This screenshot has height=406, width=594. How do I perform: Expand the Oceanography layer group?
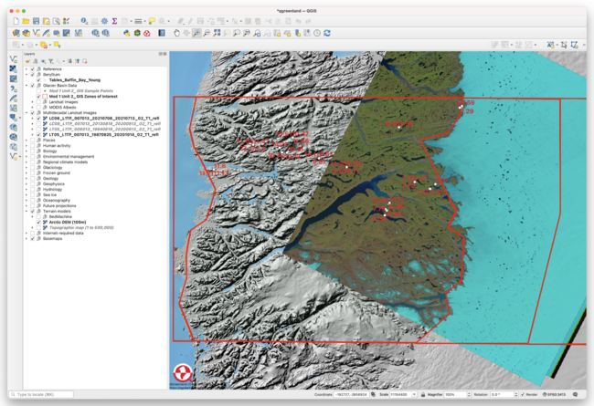[27, 200]
